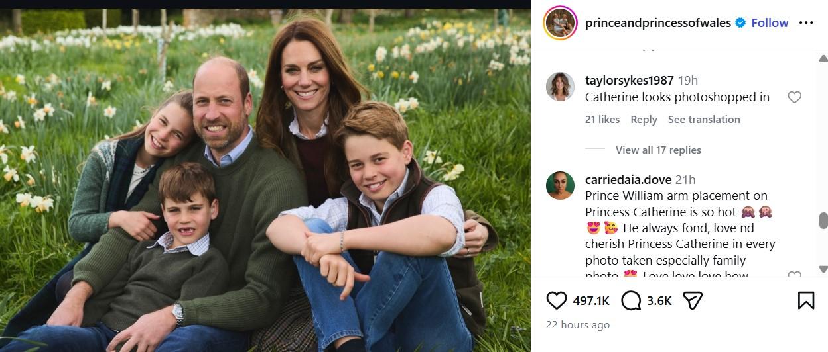Open the three-dot more options menu
This screenshot has height=352, width=828.
pos(806,23)
